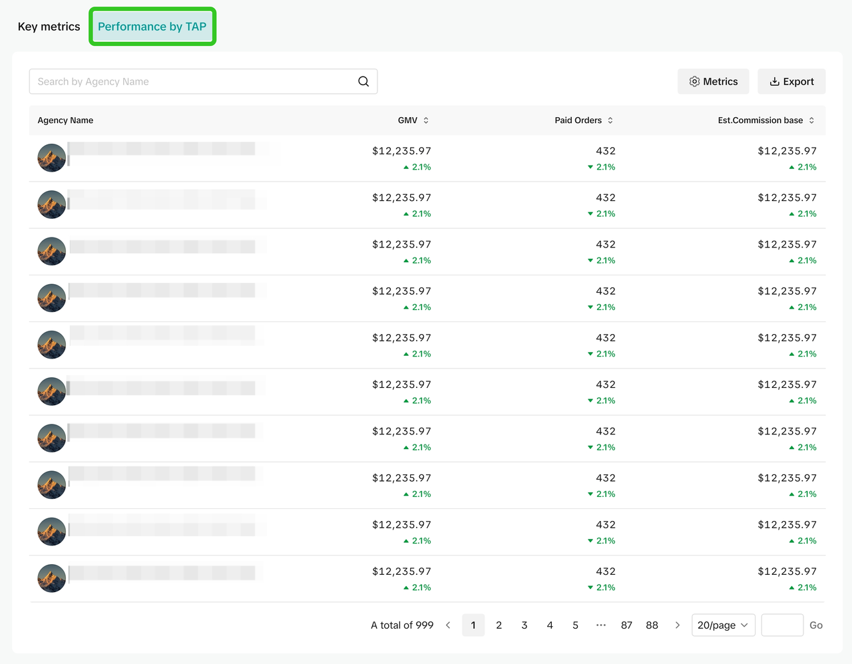The height and width of the screenshot is (664, 852).
Task: Switch to Key metrics tab
Action: click(49, 27)
